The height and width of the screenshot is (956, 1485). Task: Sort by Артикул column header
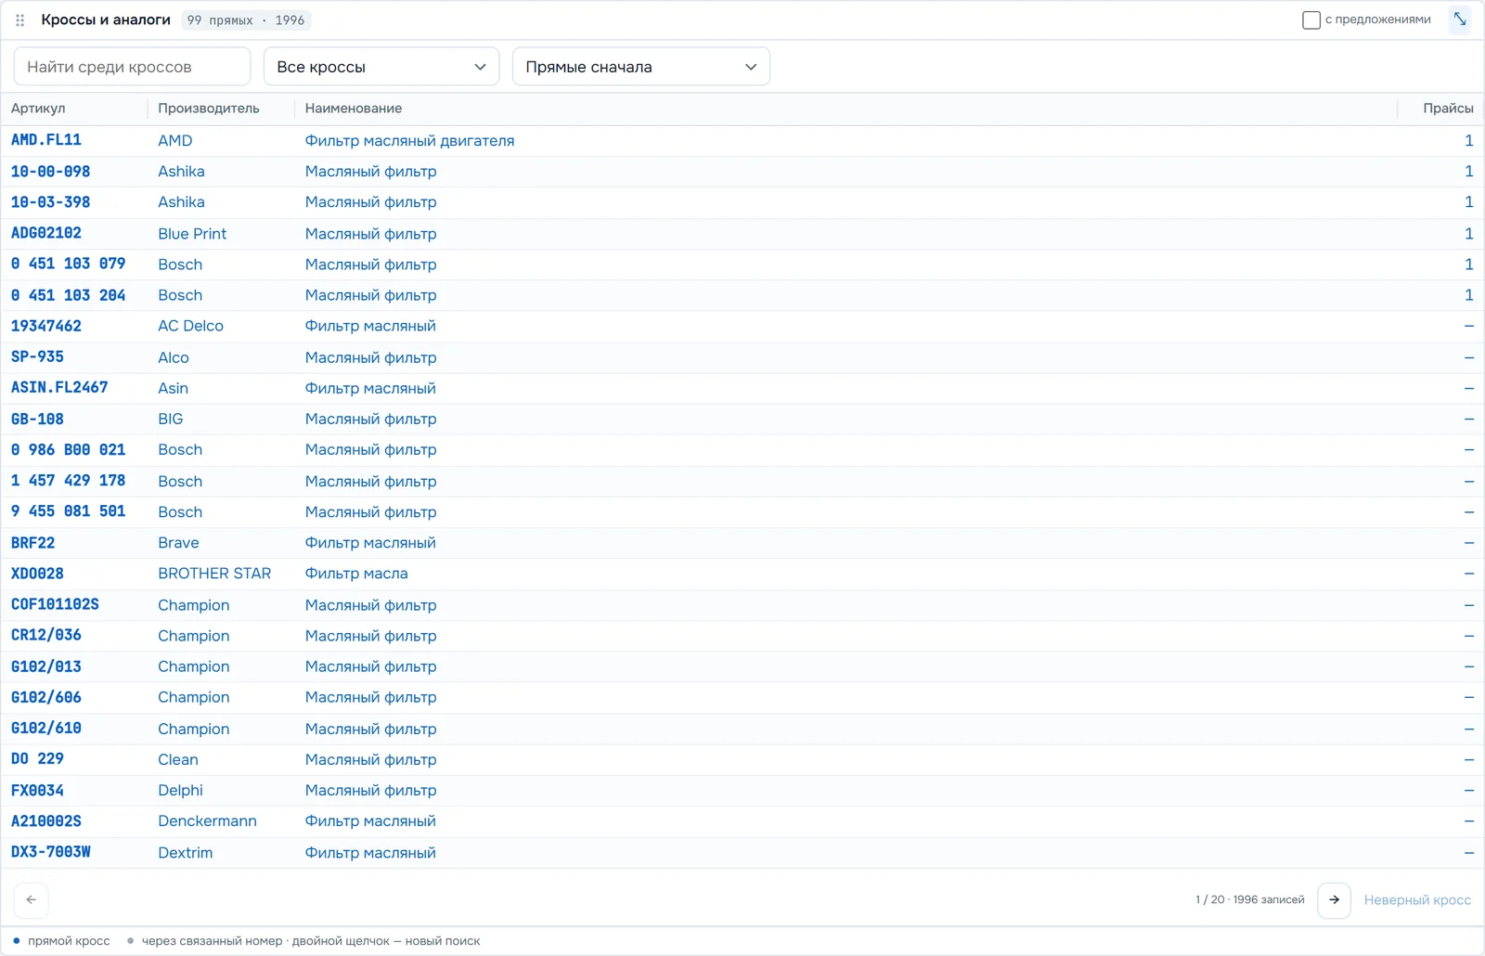[x=38, y=109]
